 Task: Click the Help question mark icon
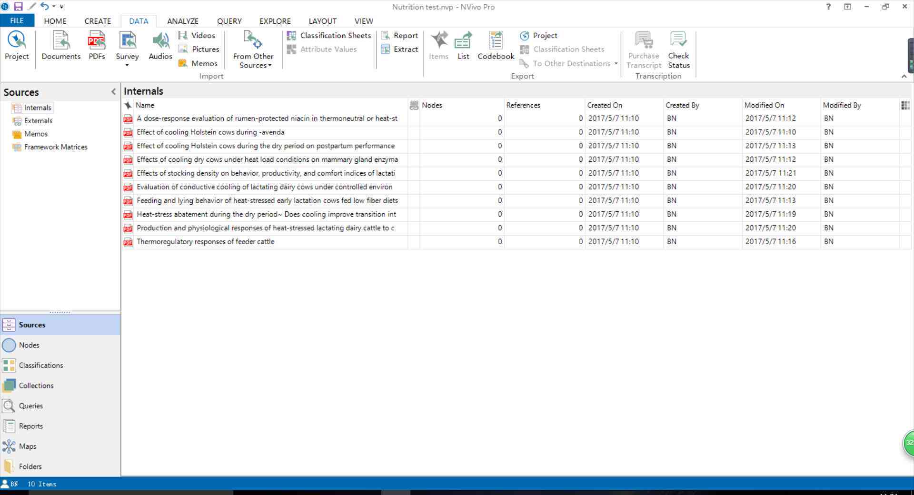coord(828,7)
